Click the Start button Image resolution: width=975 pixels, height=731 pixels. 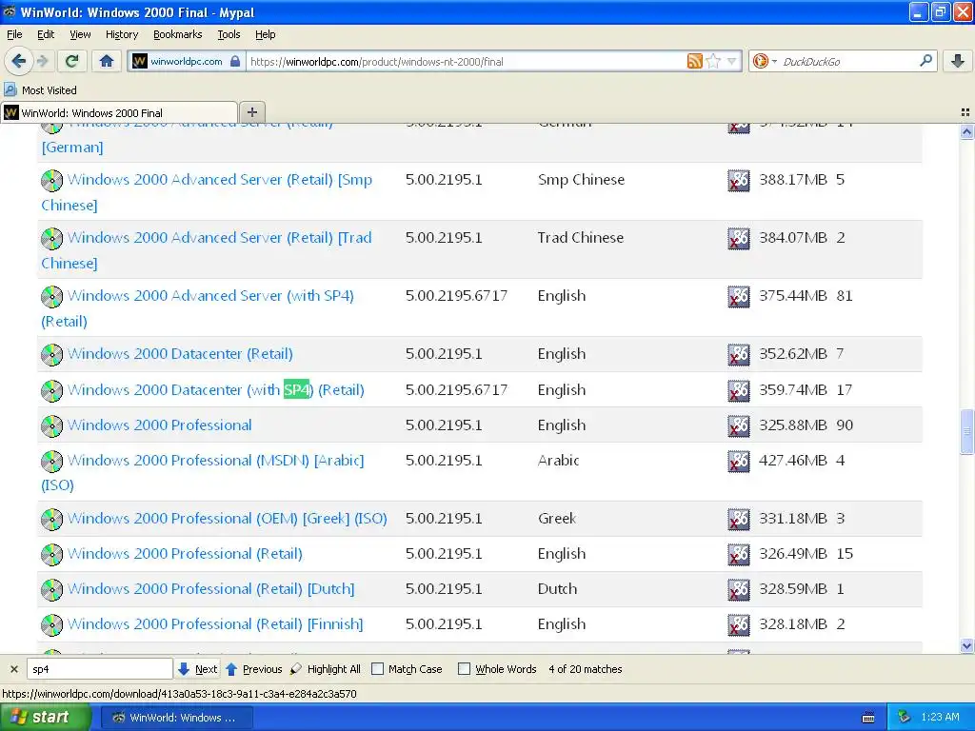[45, 717]
